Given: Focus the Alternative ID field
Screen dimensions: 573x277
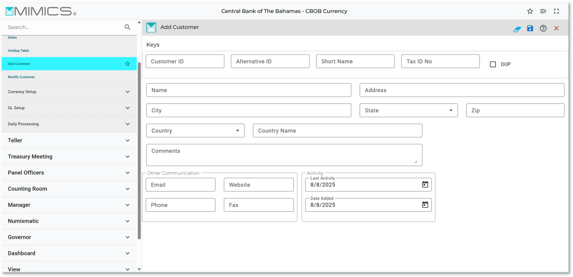Looking at the screenshot, I should [270, 61].
